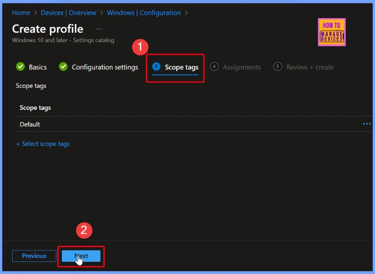The height and width of the screenshot is (274, 375).
Task: Jump to the Assignments step
Action: point(235,67)
